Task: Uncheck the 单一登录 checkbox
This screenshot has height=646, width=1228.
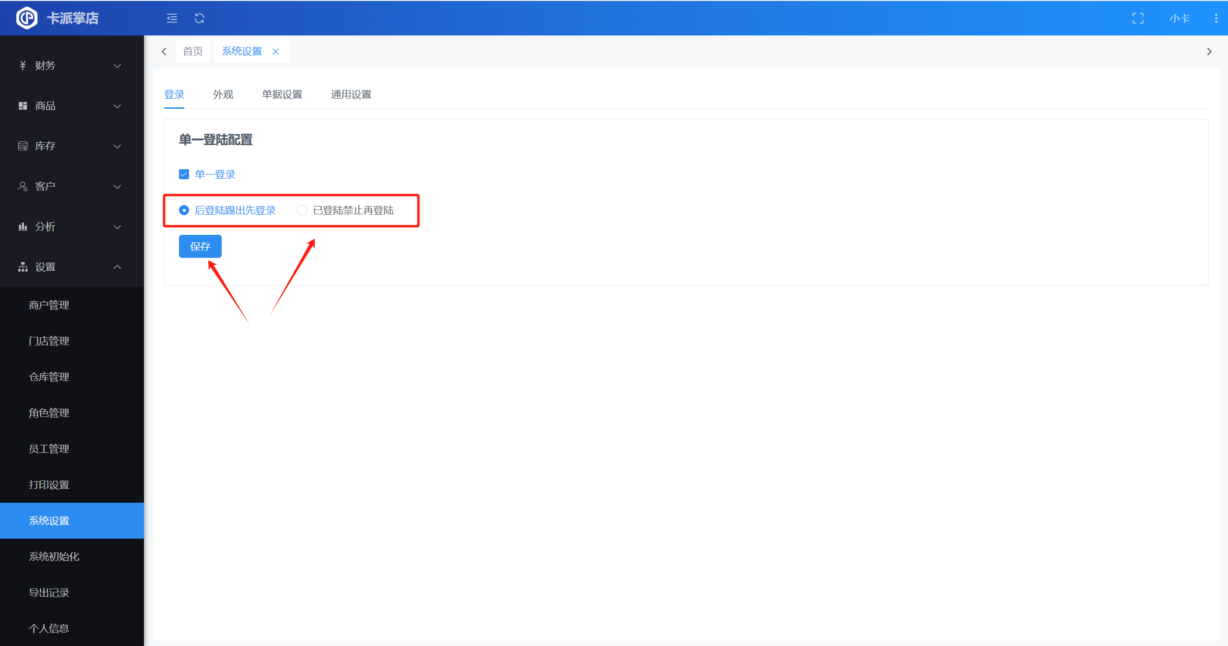Action: tap(184, 174)
